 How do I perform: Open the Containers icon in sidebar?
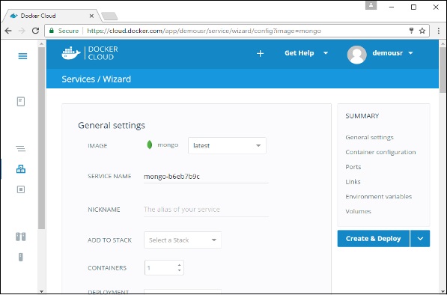tap(21, 189)
